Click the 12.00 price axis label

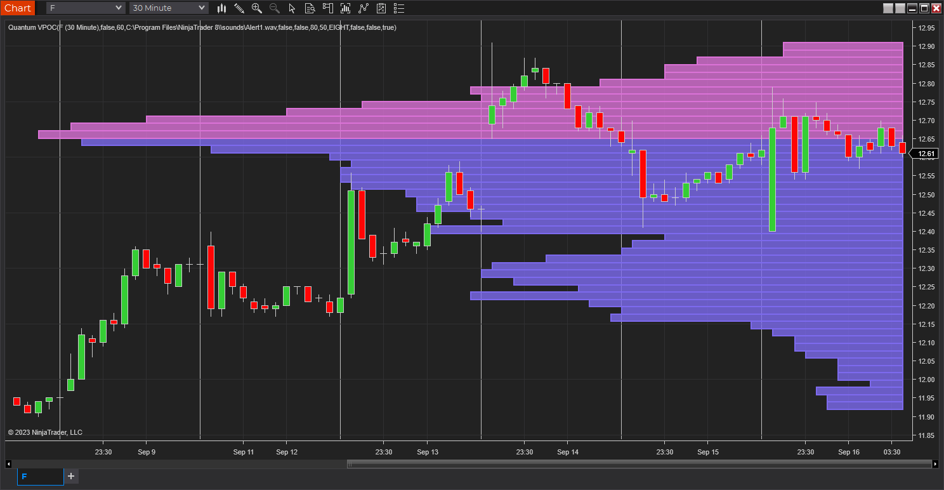(x=927, y=380)
